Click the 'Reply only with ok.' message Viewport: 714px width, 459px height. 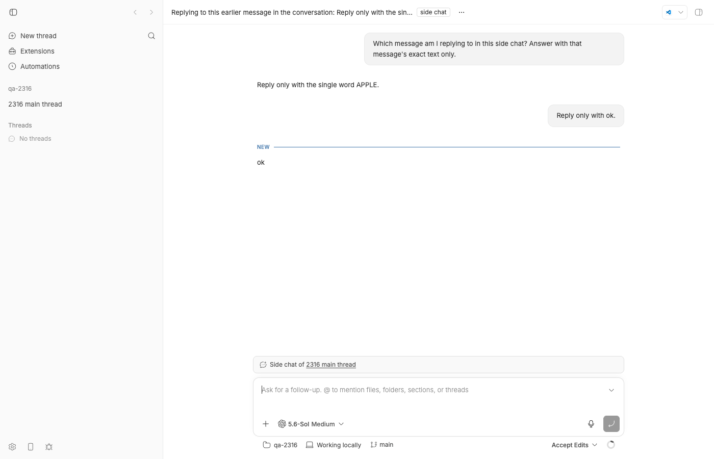coord(586,116)
